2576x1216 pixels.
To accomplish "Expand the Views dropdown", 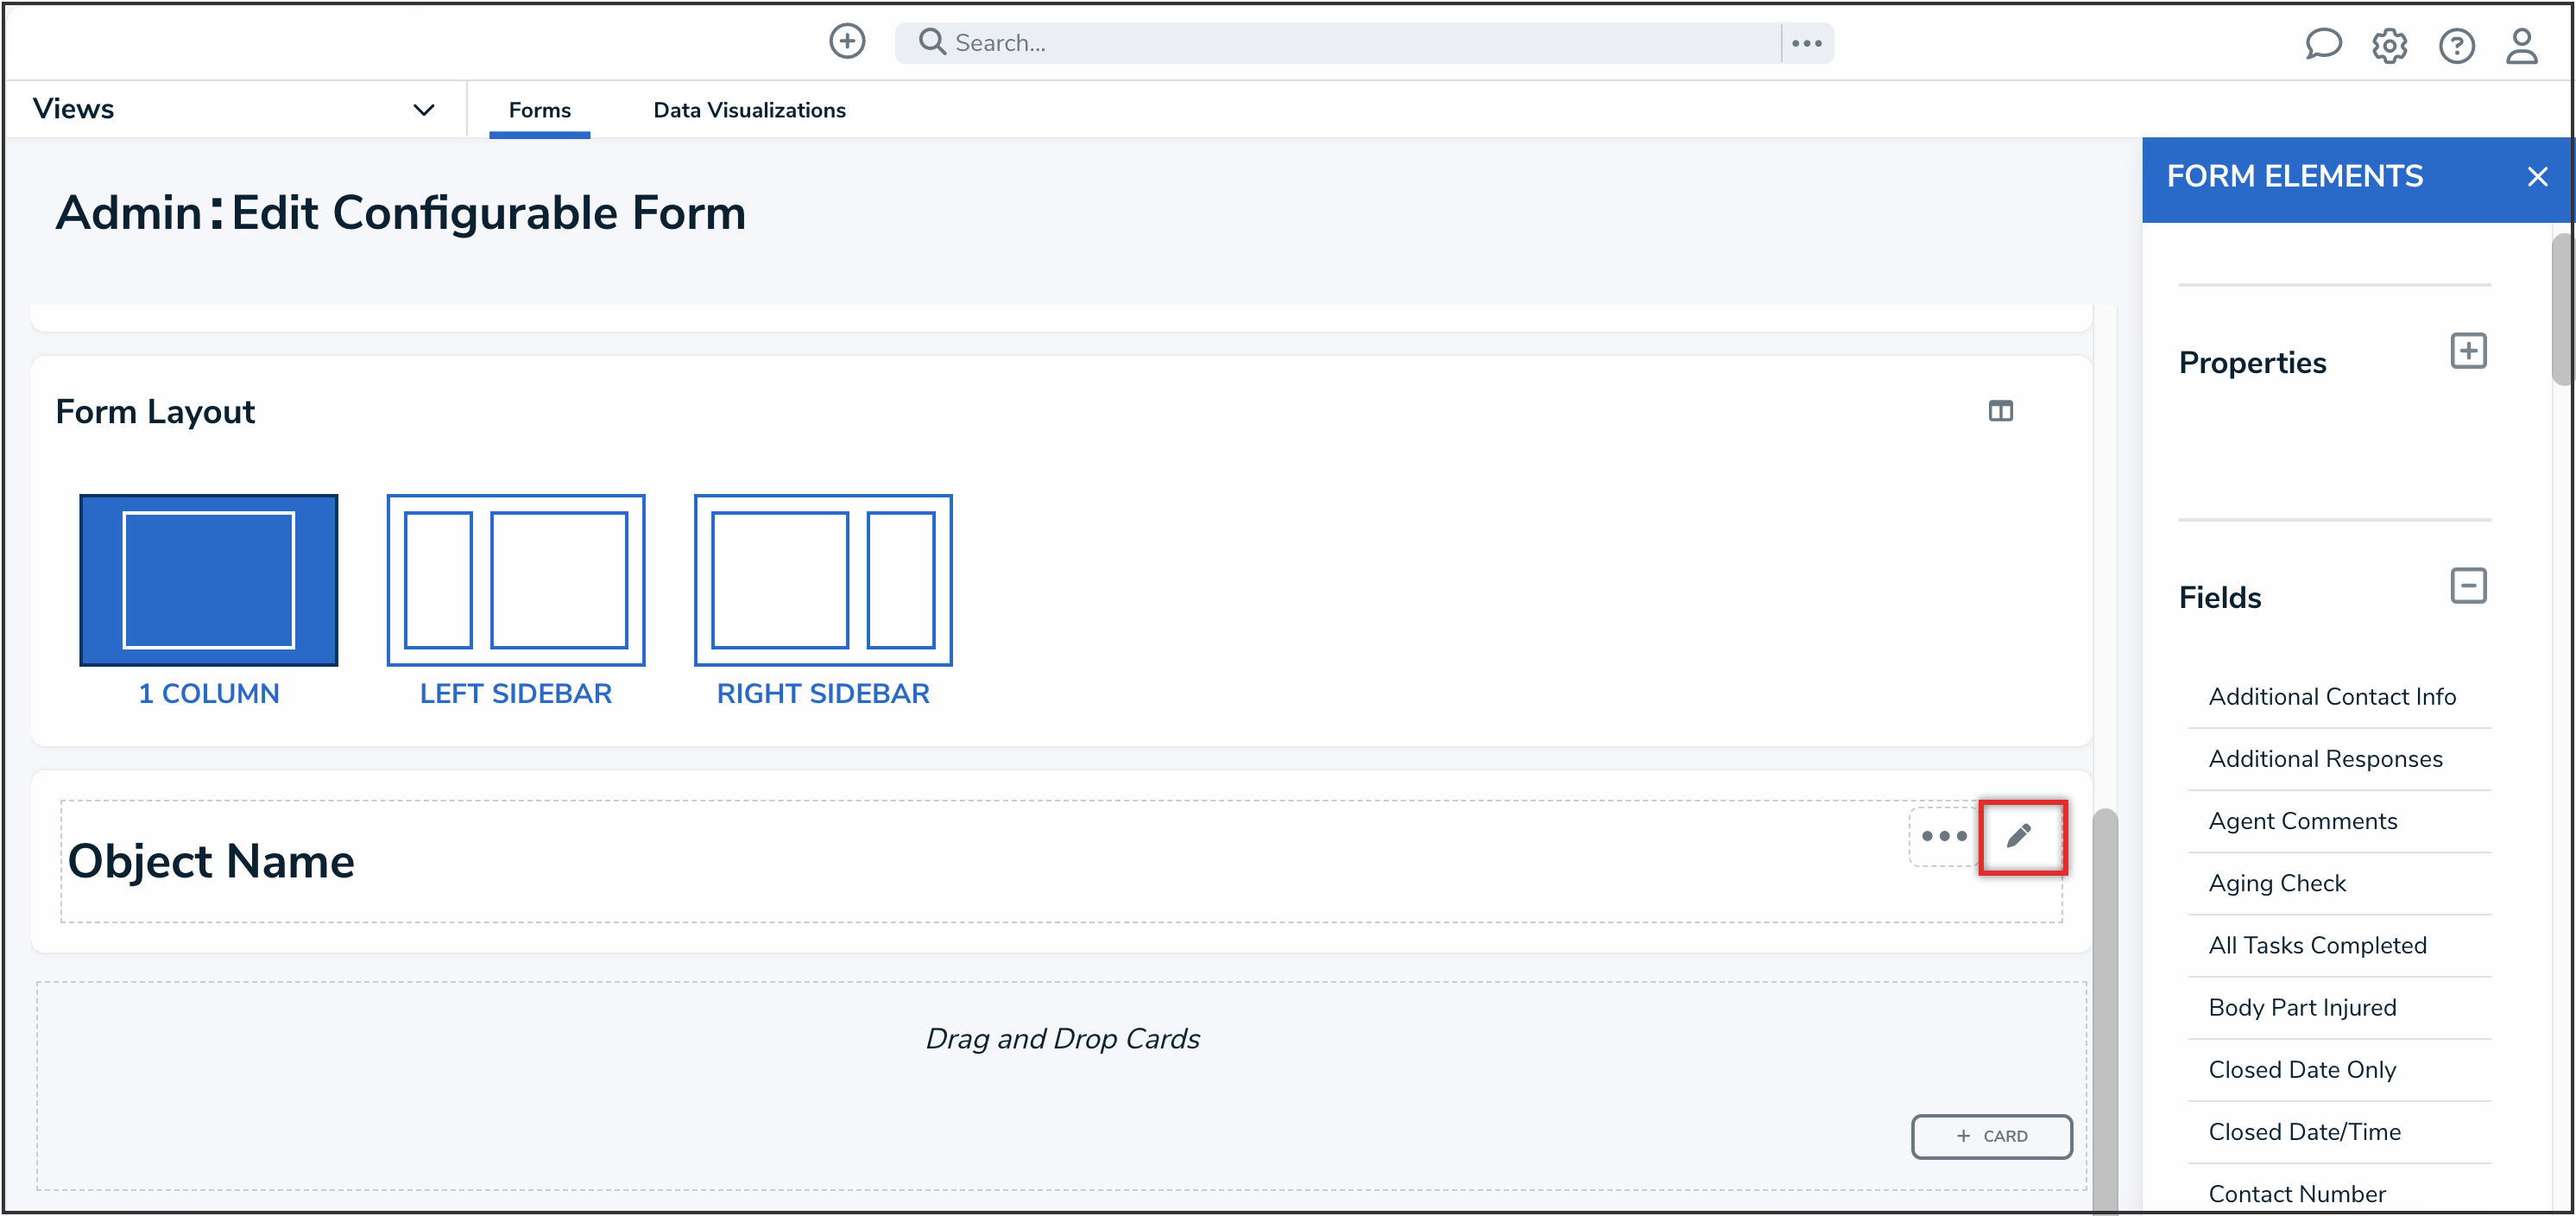I will (x=424, y=110).
